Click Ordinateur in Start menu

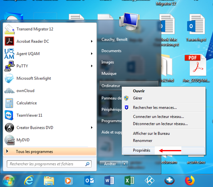[111, 86]
